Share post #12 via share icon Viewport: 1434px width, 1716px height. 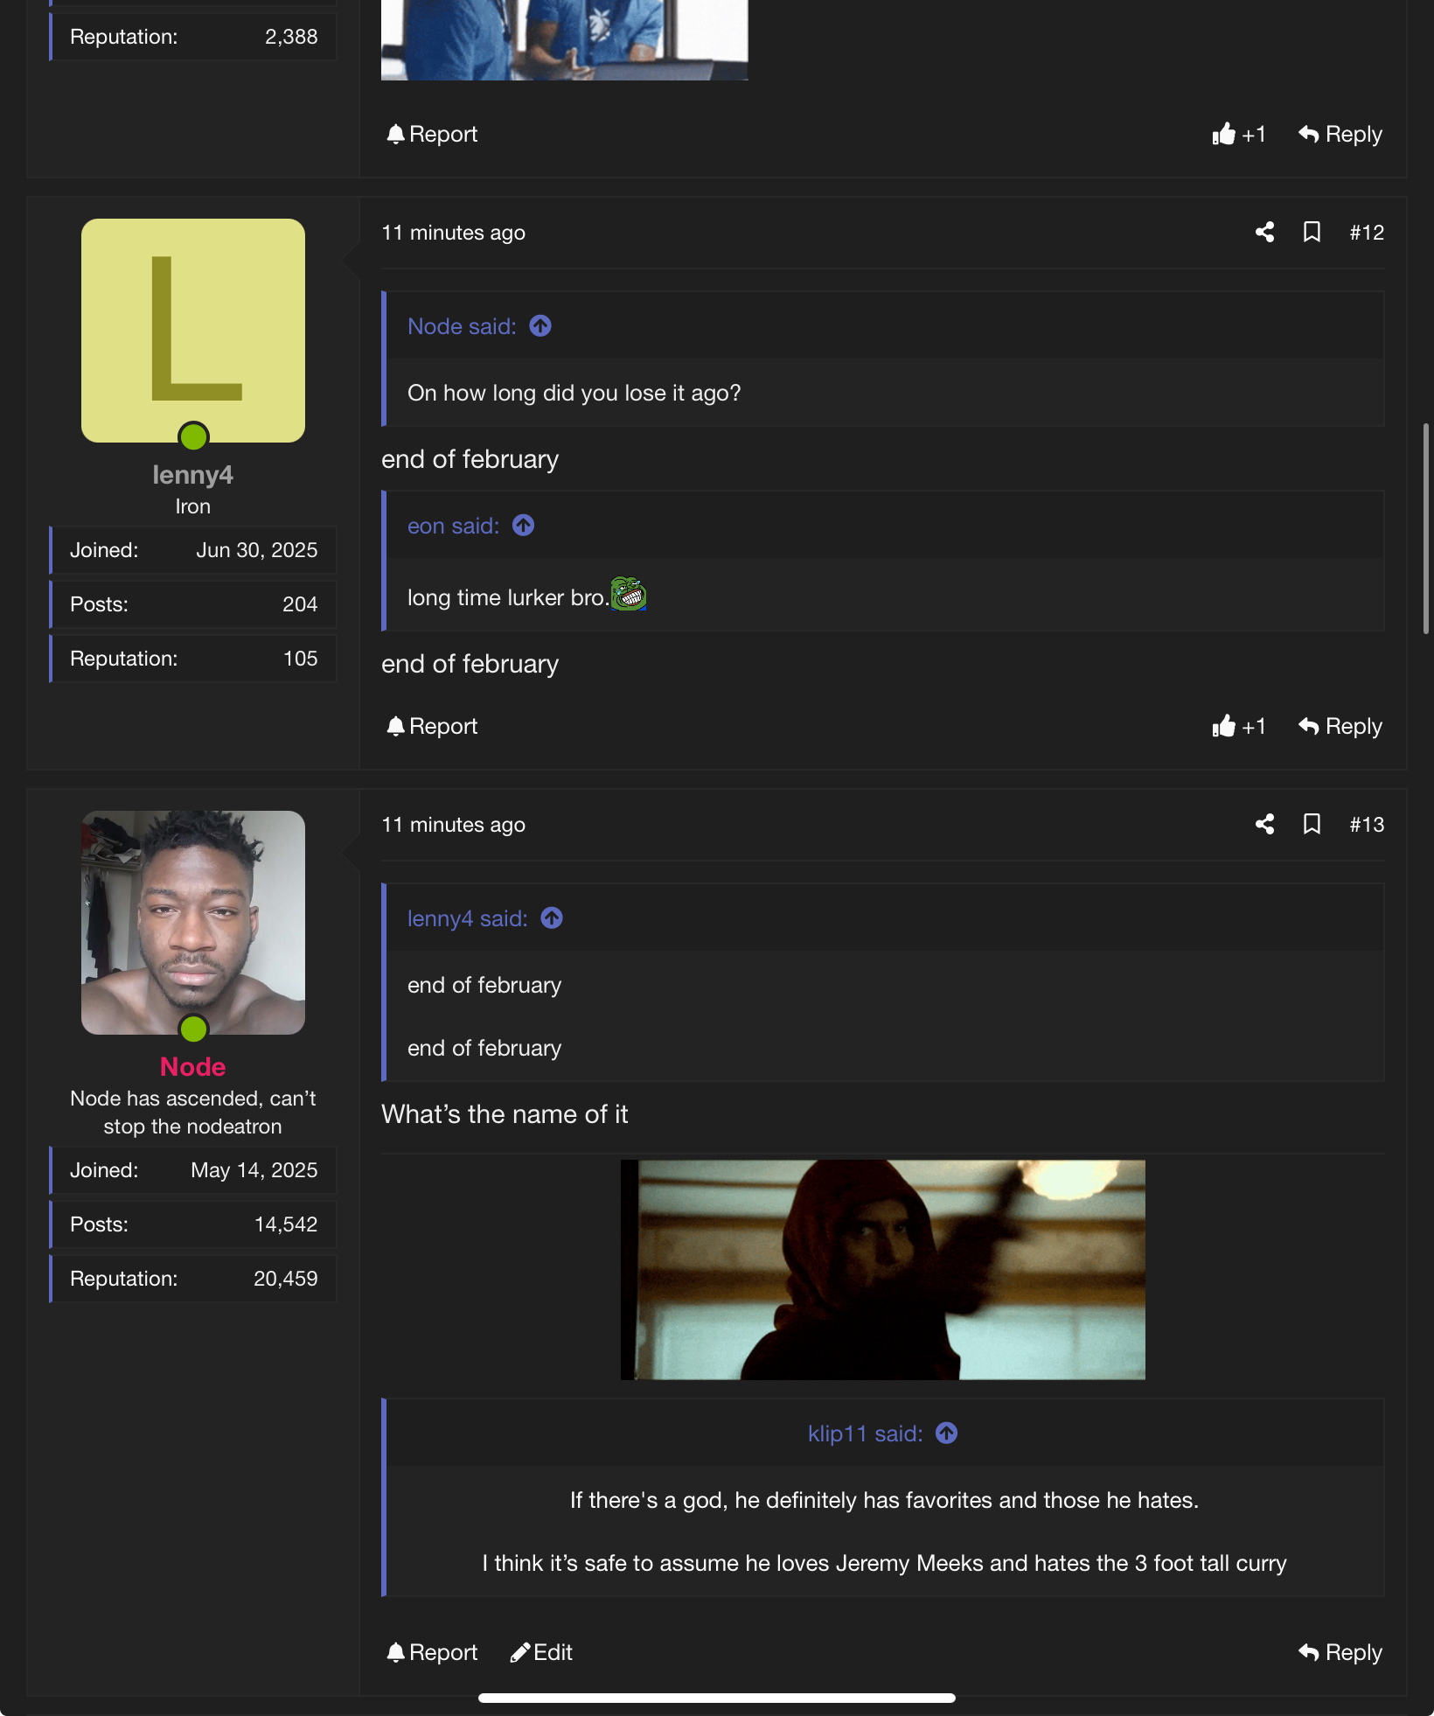[1264, 232]
